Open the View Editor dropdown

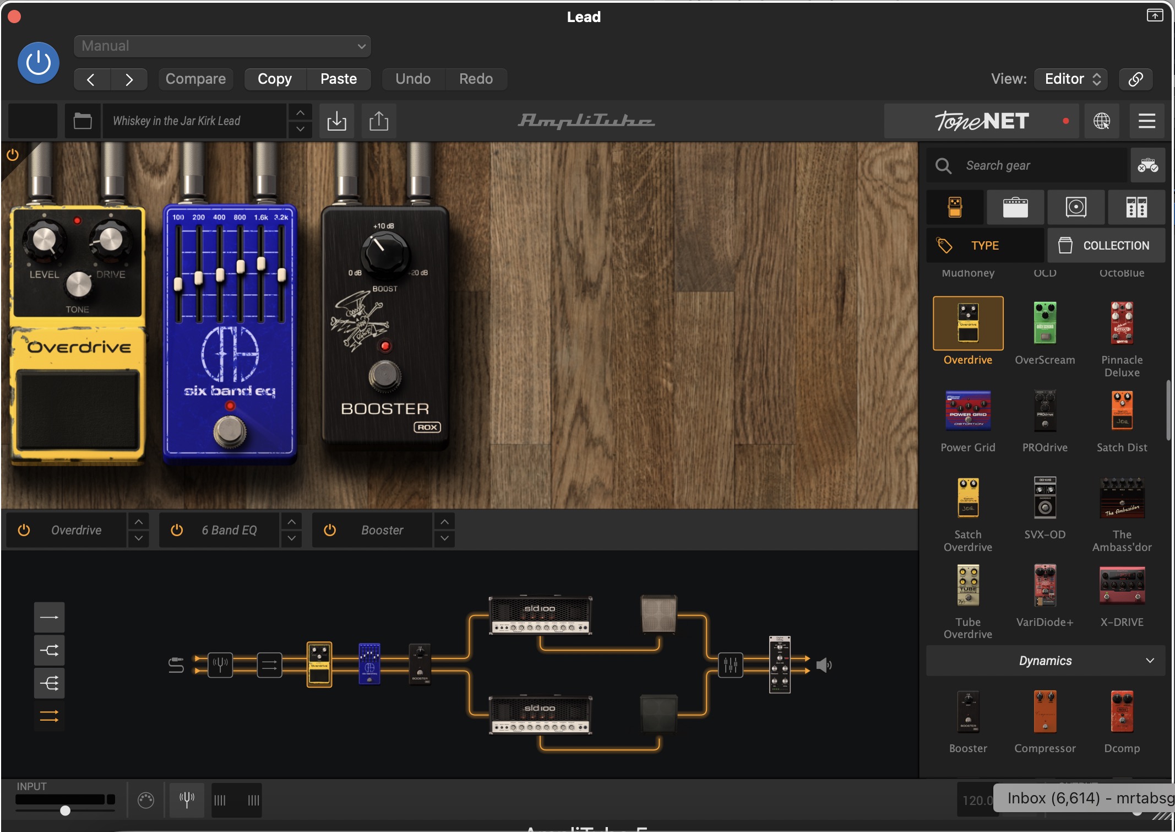pos(1070,79)
